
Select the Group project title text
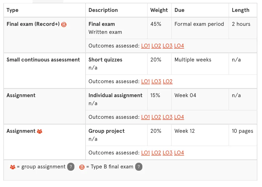point(106,131)
